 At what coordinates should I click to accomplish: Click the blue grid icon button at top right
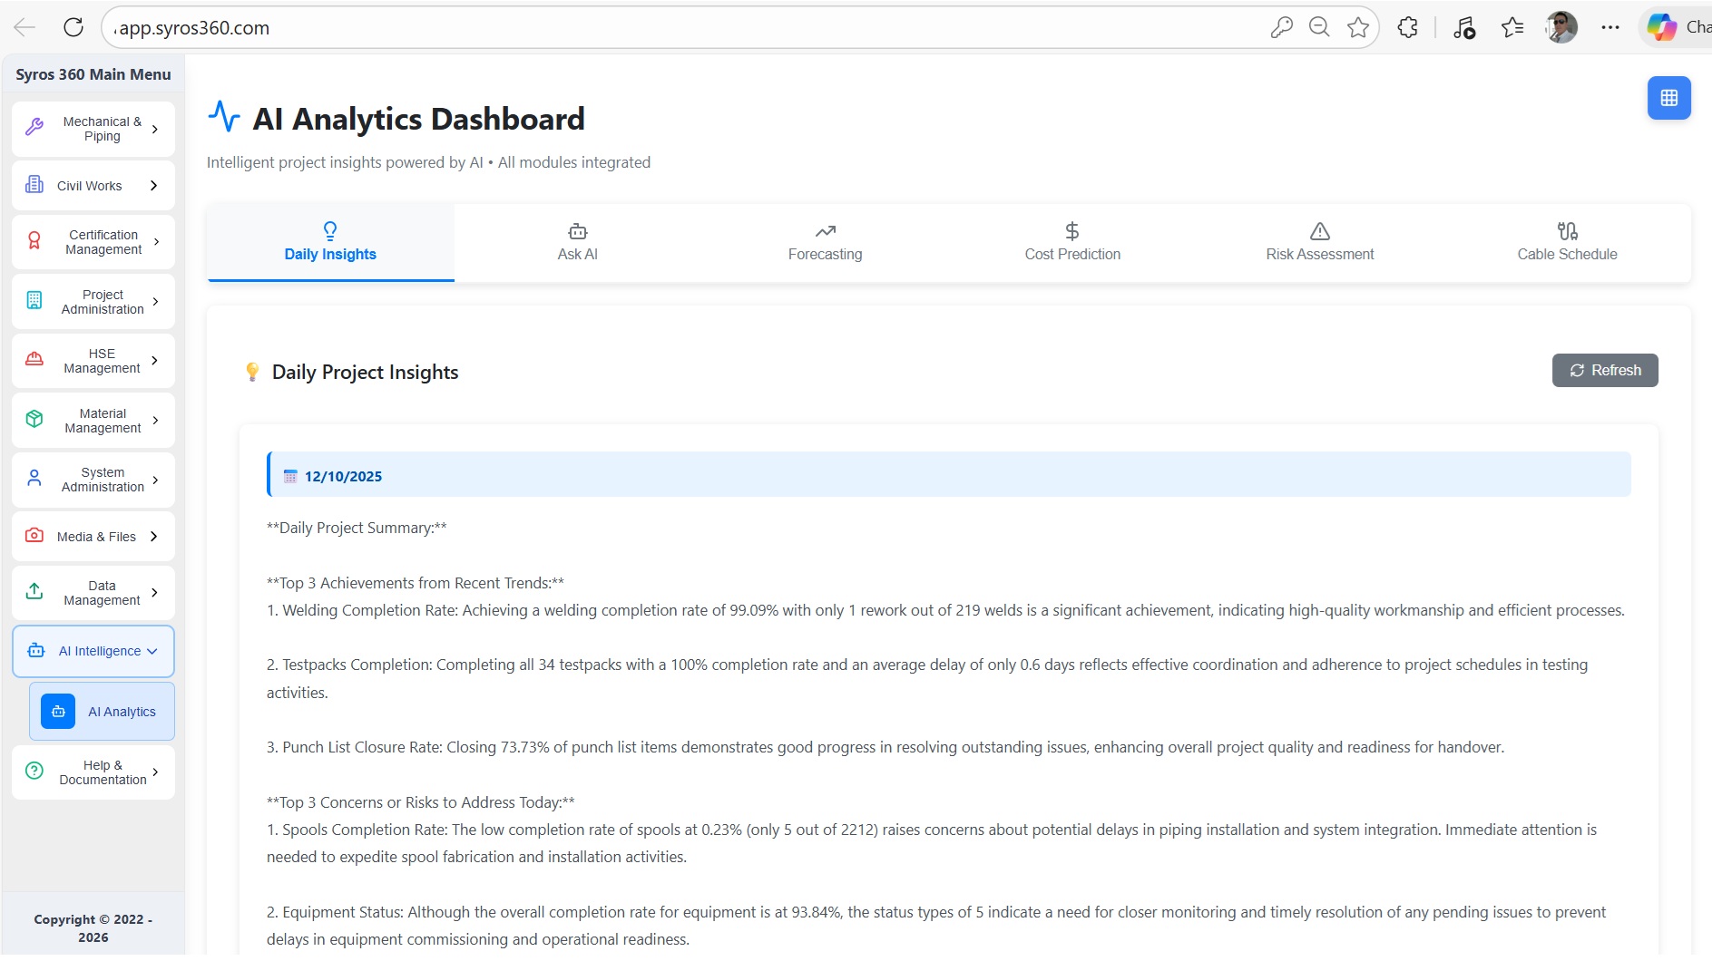pyautogui.click(x=1668, y=98)
